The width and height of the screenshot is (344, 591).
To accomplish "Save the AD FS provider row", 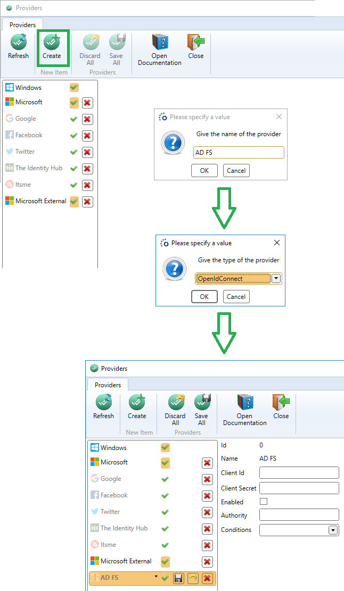I will click(178, 578).
